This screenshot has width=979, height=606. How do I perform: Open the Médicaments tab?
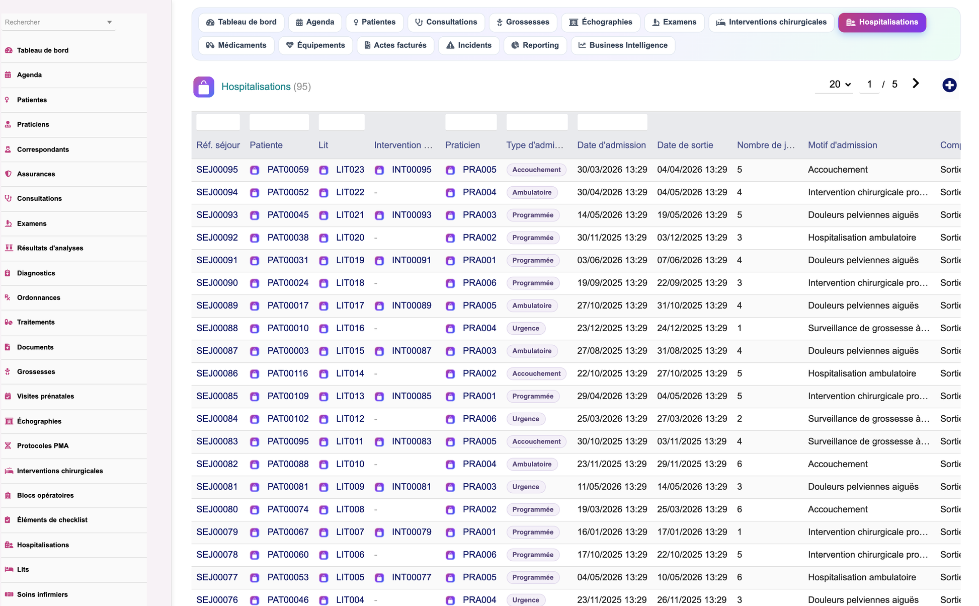236,45
